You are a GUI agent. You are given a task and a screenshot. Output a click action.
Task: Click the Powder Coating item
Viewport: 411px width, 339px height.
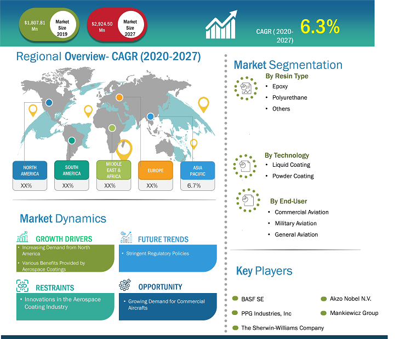point(293,176)
